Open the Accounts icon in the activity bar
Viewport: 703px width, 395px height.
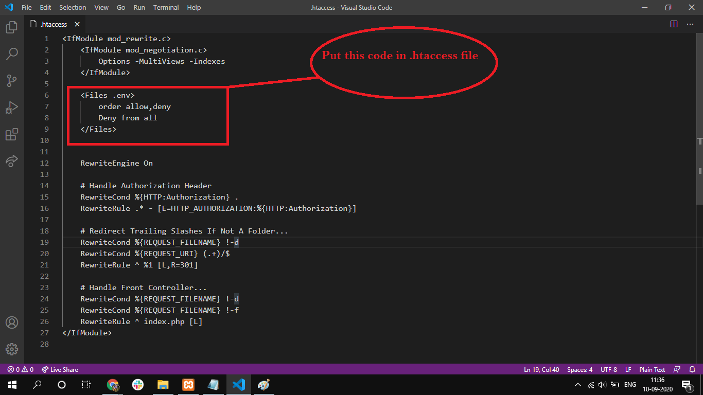click(11, 322)
